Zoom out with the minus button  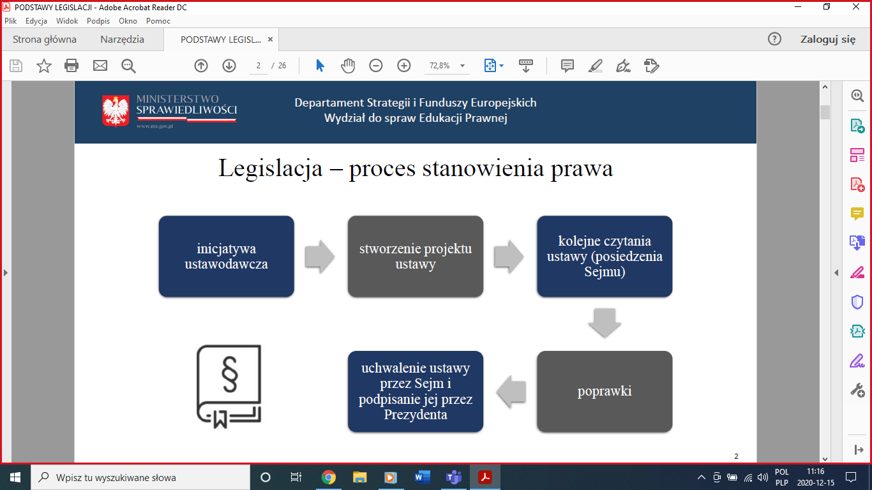pyautogui.click(x=376, y=66)
